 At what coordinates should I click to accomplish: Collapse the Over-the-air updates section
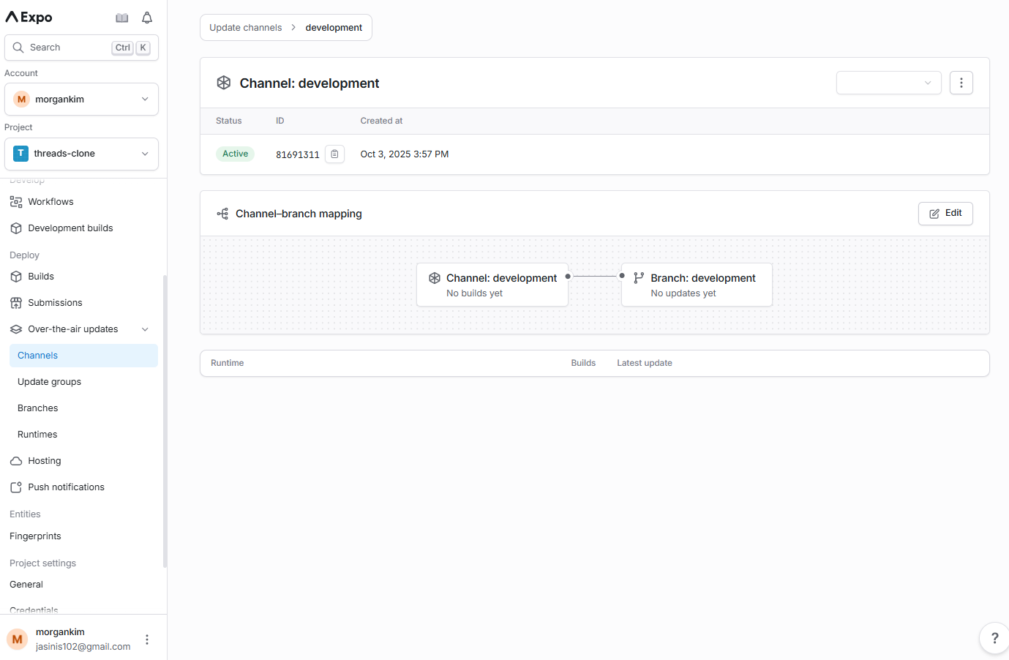pos(145,329)
